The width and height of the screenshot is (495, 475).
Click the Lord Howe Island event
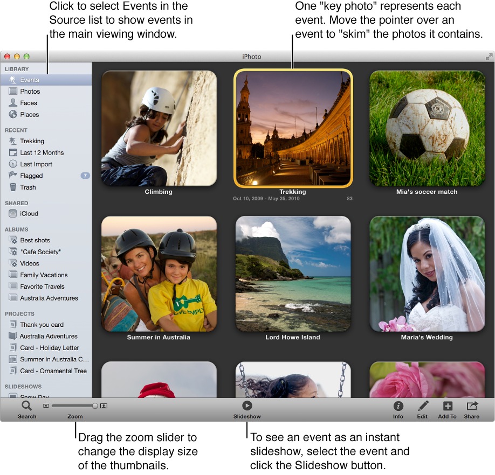293,274
